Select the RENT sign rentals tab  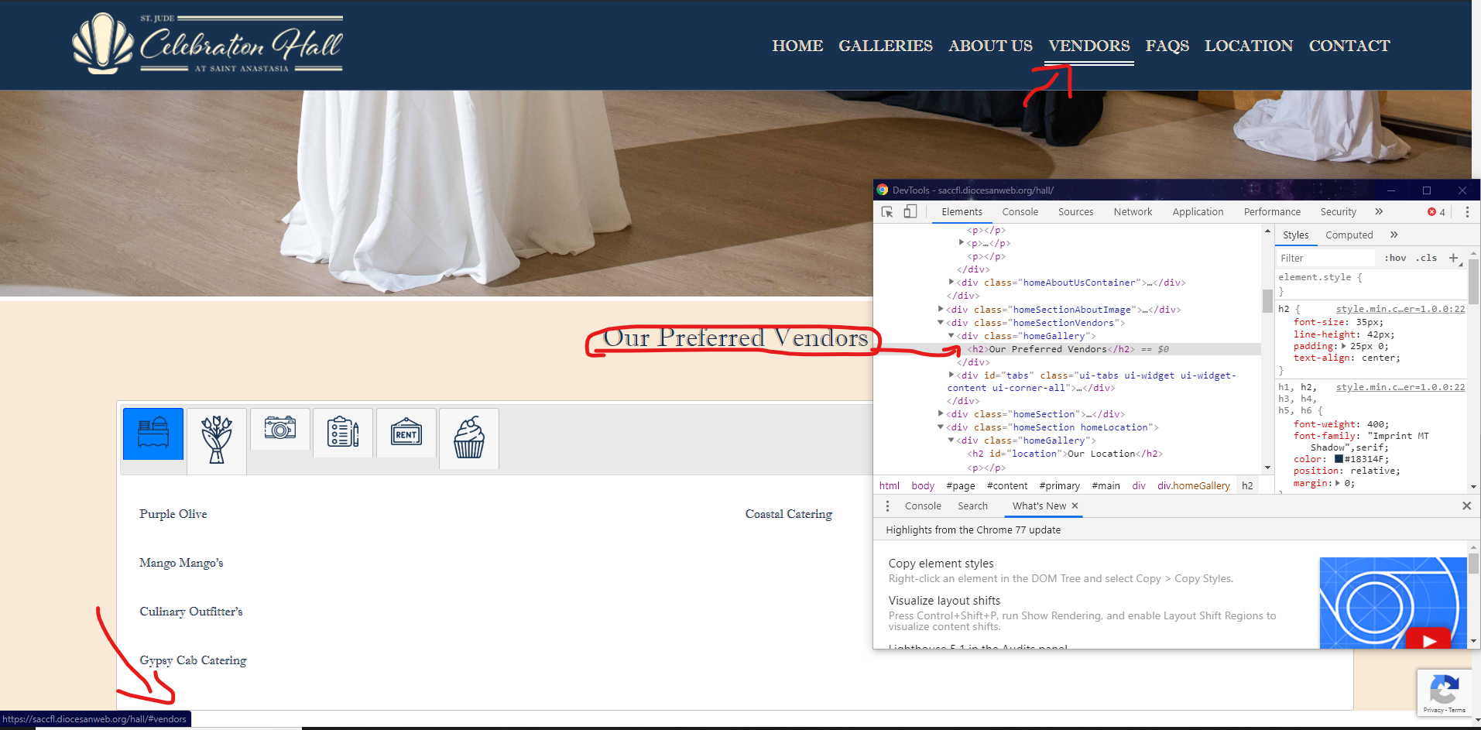point(406,432)
